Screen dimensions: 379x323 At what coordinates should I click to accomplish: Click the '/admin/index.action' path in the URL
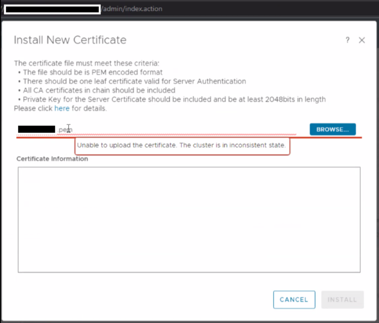(132, 9)
